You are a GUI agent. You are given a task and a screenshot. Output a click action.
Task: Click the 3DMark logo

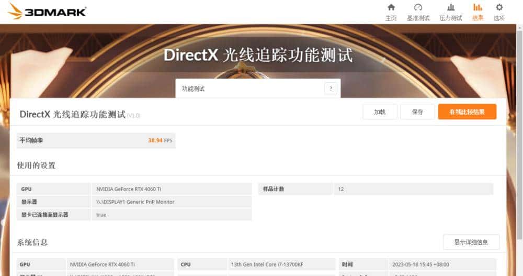click(x=47, y=12)
